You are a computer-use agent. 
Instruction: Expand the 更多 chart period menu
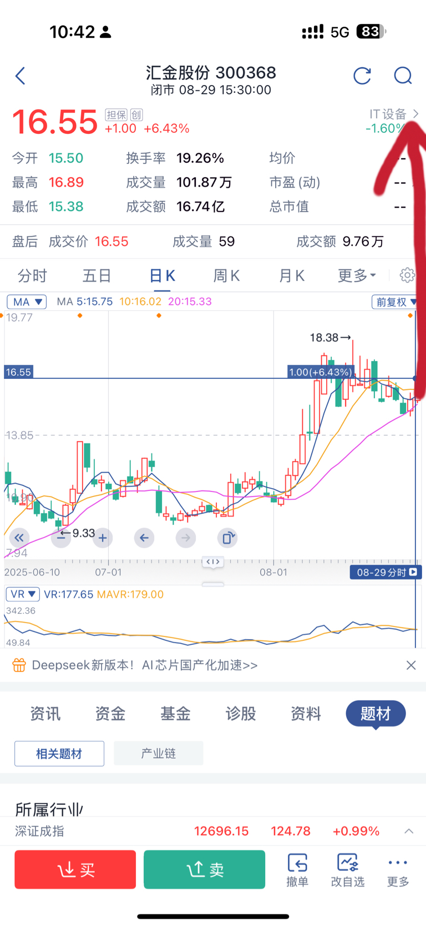[x=357, y=275]
